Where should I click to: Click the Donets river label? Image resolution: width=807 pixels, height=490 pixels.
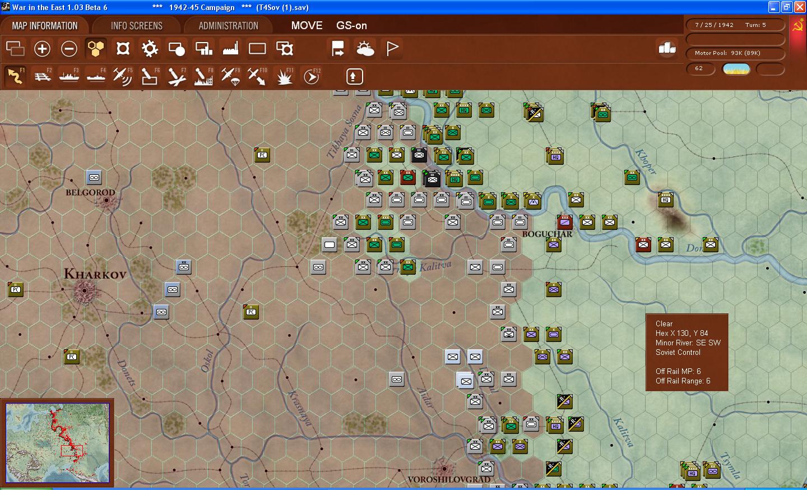click(x=126, y=373)
